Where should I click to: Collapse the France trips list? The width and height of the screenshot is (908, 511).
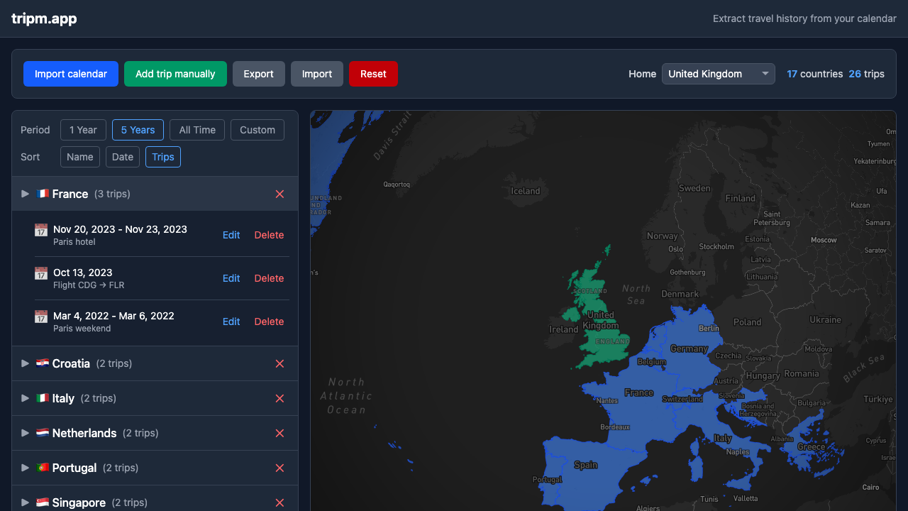[26, 194]
